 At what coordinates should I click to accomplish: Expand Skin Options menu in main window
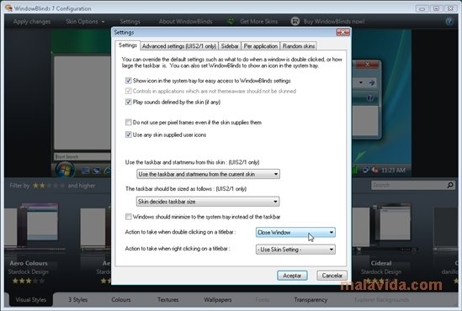[x=85, y=22]
